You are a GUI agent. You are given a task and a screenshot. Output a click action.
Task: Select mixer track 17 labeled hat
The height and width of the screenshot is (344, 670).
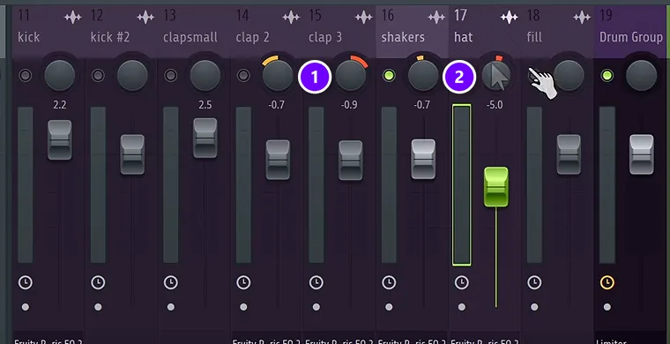point(463,37)
